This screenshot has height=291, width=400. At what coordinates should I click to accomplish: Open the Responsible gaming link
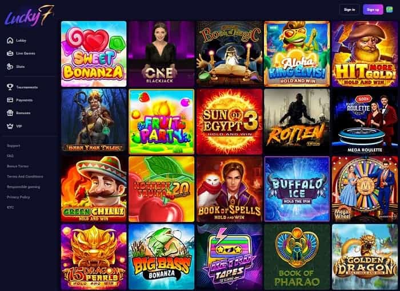23,187
